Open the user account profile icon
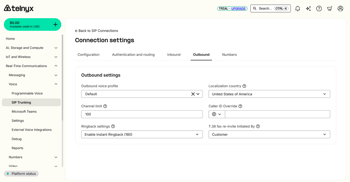Viewport: 350px width, 182px height. click(340, 8)
